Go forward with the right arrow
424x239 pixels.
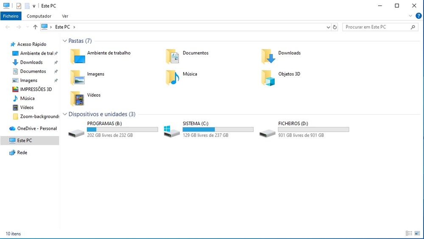tap(19, 27)
